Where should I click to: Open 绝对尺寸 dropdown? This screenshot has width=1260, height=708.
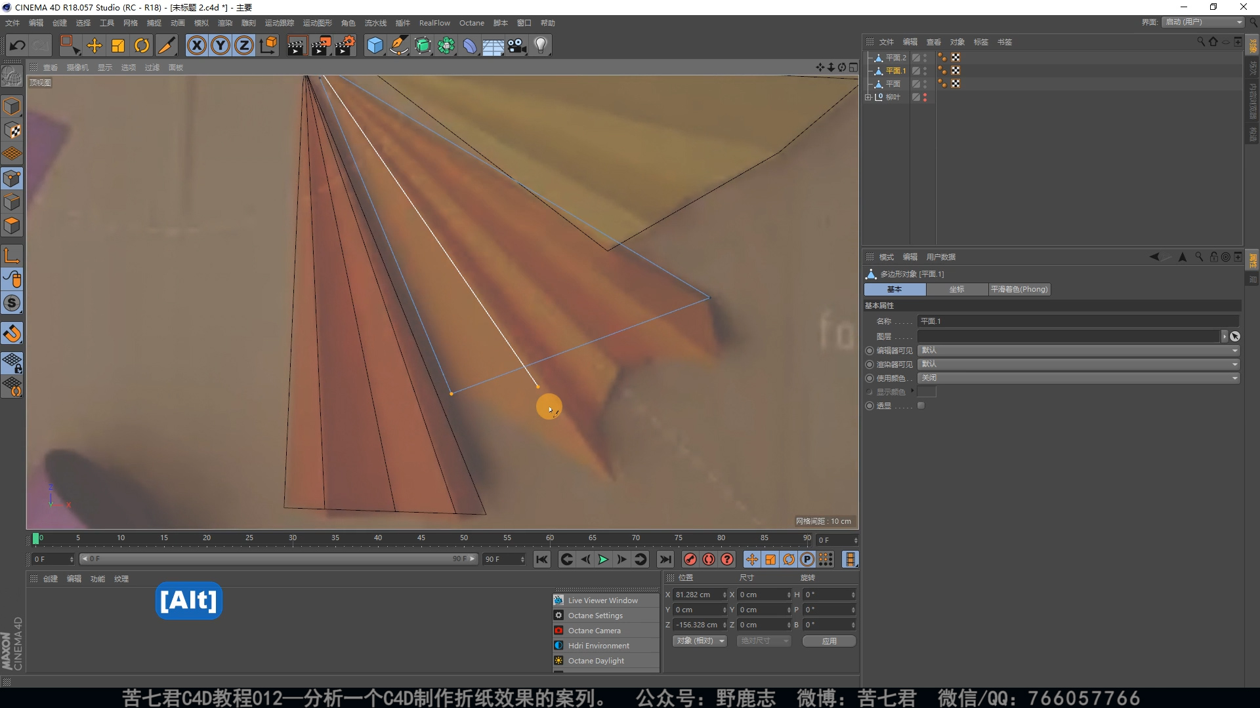pos(763,640)
